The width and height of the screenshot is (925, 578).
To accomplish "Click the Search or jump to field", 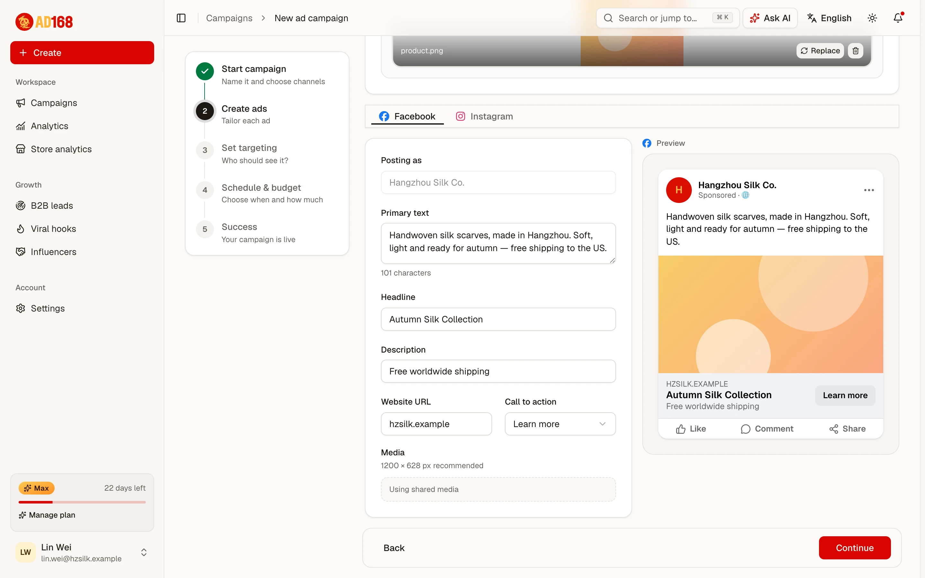I will tap(667, 18).
